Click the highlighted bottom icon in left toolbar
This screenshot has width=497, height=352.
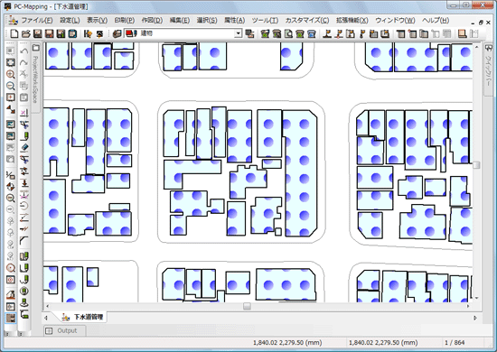11,318
